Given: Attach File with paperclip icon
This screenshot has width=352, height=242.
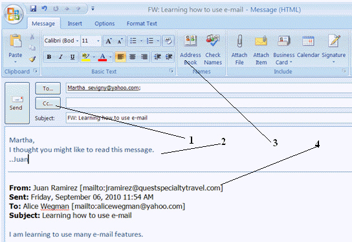Looking at the screenshot, I should pyautogui.click(x=239, y=50).
